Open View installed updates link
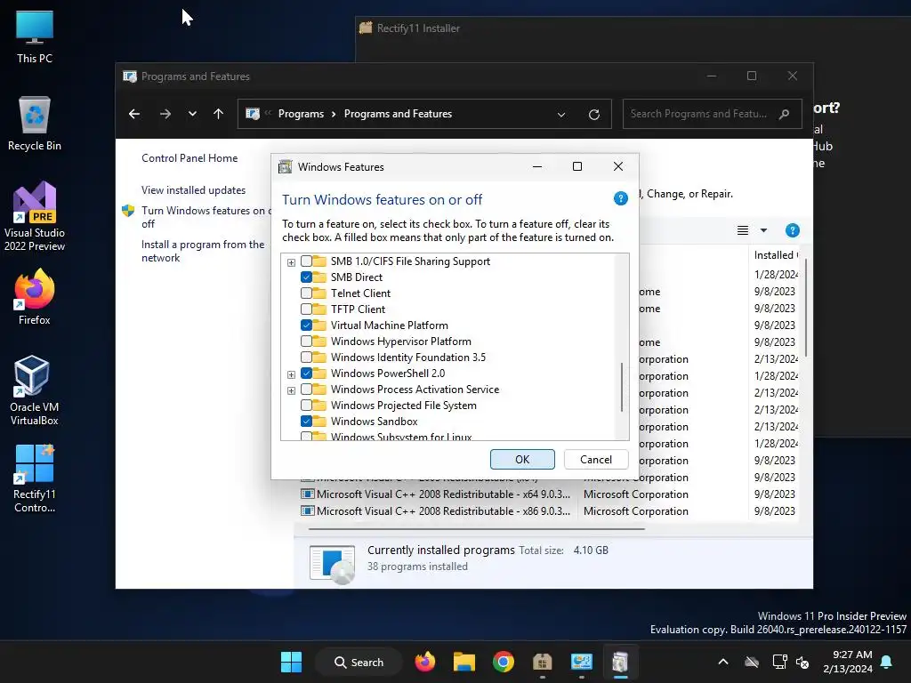 click(193, 190)
